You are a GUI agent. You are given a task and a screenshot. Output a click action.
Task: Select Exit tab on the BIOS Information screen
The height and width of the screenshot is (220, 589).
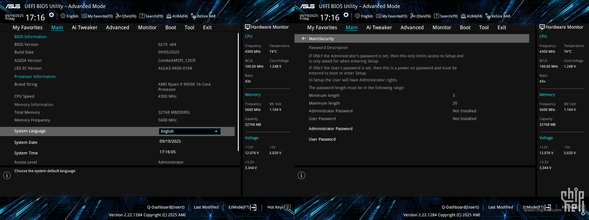click(x=207, y=27)
